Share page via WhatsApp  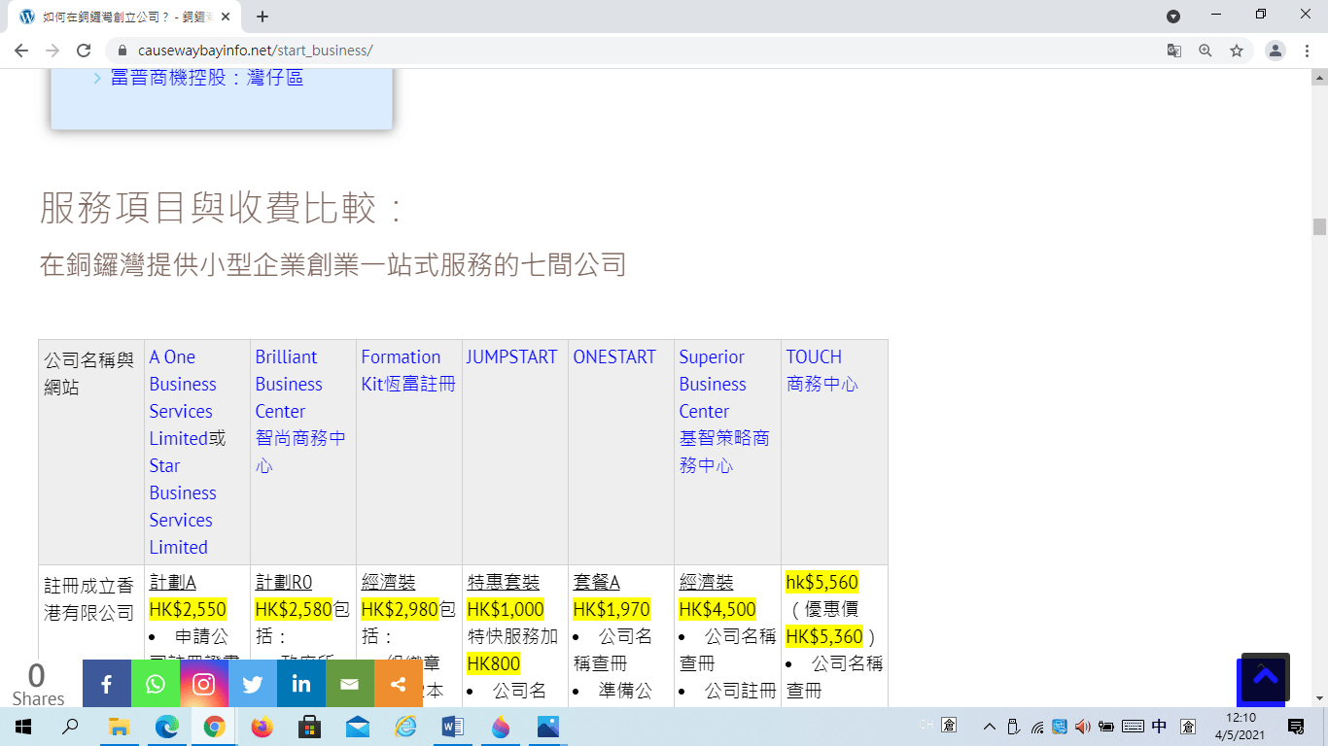156,684
